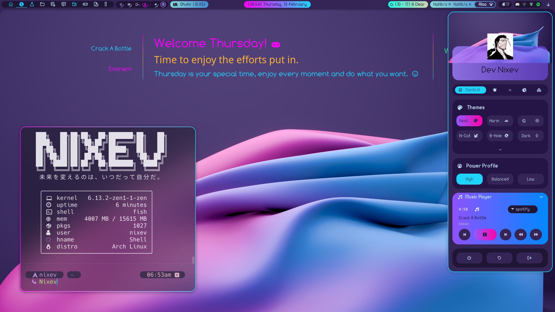Click the logout icon button
Image resolution: width=555 pixels, height=312 pixels.
(529, 258)
